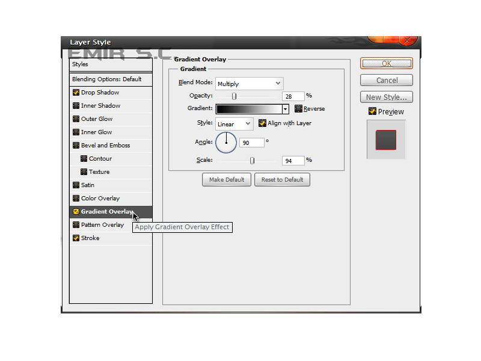Click the black-to-white gradient swatch
This screenshot has width=481, height=361.
tap(249, 109)
